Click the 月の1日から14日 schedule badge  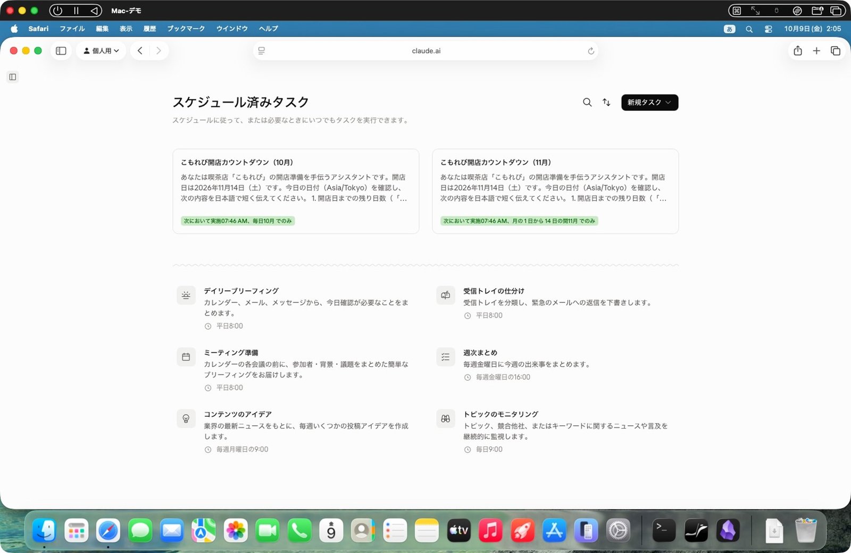click(x=519, y=221)
